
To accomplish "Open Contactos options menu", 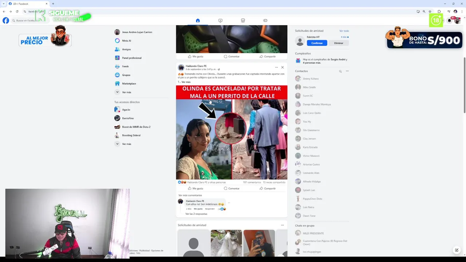I will [x=347, y=71].
